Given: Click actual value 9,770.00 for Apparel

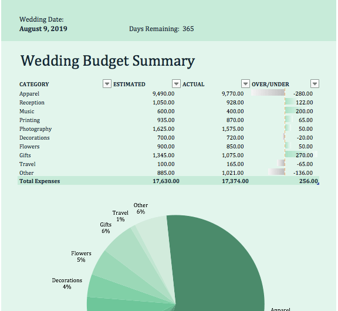Looking at the screenshot, I should click(233, 94).
